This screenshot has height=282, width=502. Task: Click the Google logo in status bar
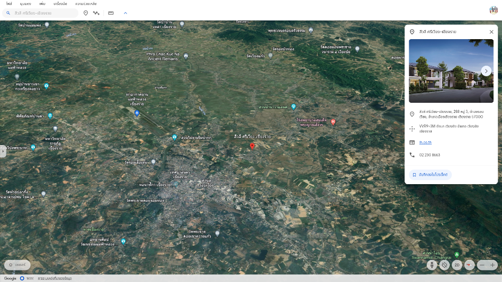coord(10,278)
